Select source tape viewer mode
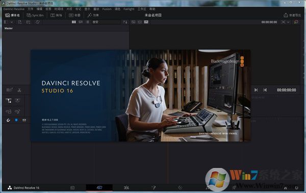Viewport: 306px width, 193px height. [140, 22]
